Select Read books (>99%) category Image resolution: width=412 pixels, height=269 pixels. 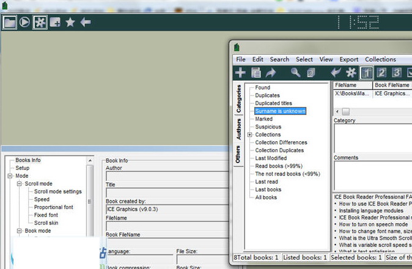(x=279, y=166)
